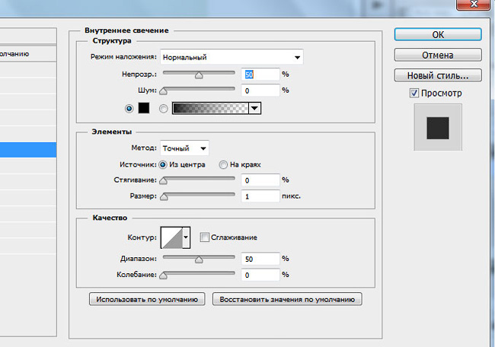Click the Непрозр. slider handle
The width and height of the screenshot is (495, 347).
coord(199,75)
